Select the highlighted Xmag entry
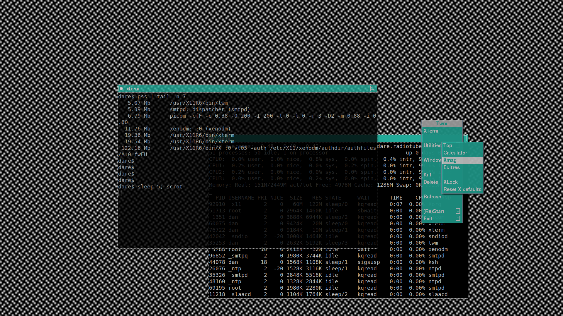This screenshot has width=563, height=316. [x=450, y=160]
